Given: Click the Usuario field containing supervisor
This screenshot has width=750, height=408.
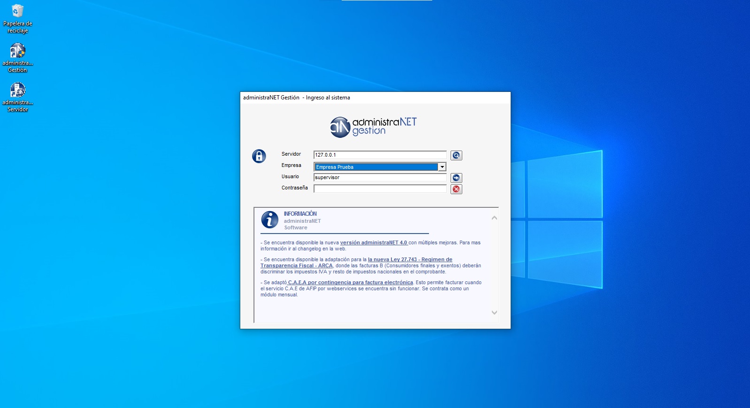Looking at the screenshot, I should pyautogui.click(x=380, y=177).
